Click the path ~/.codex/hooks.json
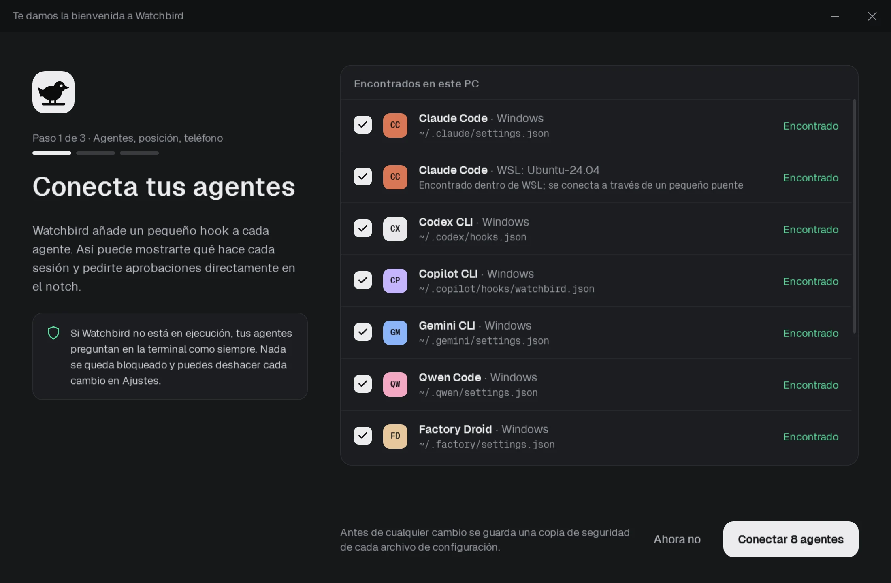Image resolution: width=891 pixels, height=583 pixels. (473, 237)
